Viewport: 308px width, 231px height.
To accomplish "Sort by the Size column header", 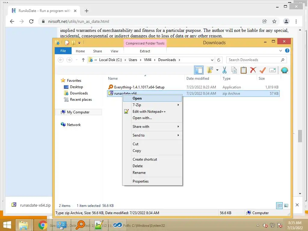I will coord(262,79).
